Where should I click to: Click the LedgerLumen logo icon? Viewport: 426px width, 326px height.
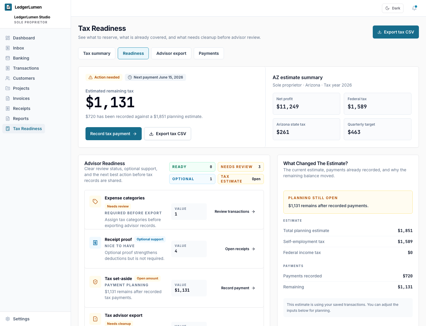coord(8,7)
